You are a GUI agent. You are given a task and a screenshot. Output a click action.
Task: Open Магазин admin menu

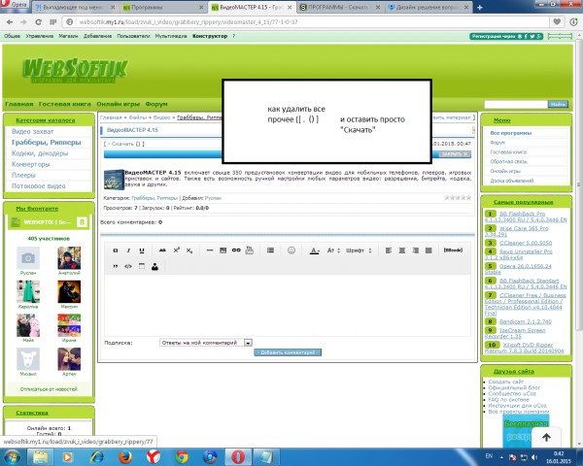pyautogui.click(x=68, y=36)
